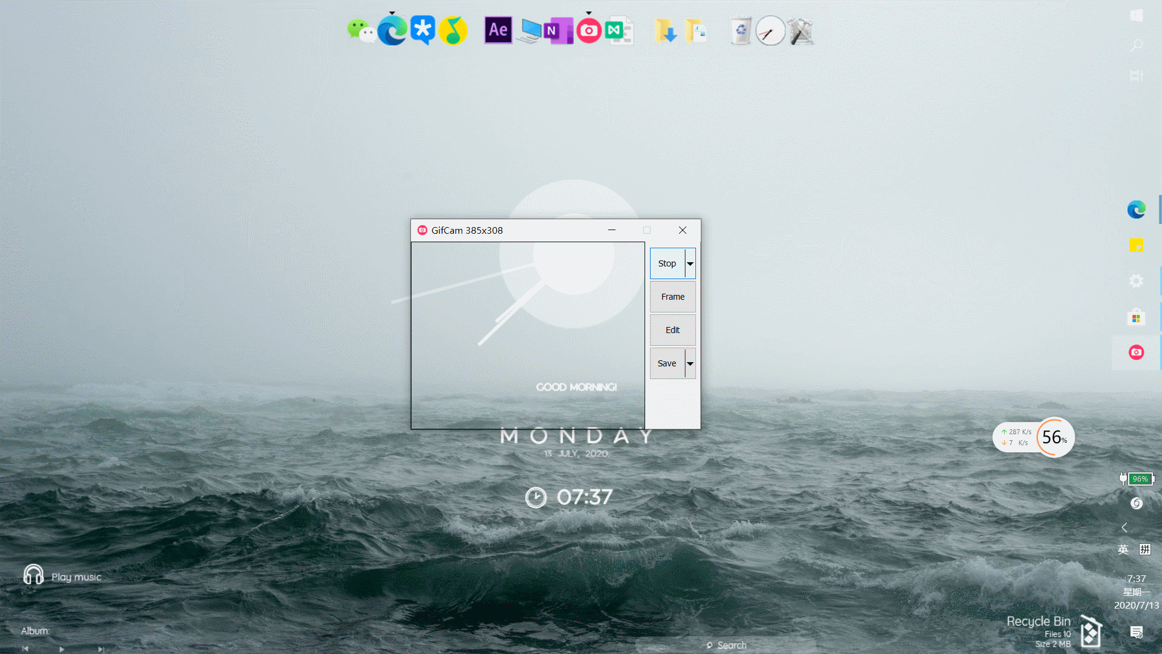Open WeChat from the top dock
This screenshot has width=1162, height=654.
pyautogui.click(x=361, y=30)
